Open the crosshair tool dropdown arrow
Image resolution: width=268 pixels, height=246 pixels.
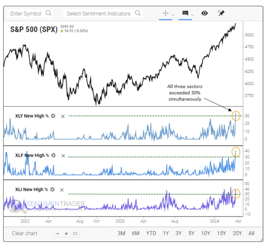coord(173,15)
